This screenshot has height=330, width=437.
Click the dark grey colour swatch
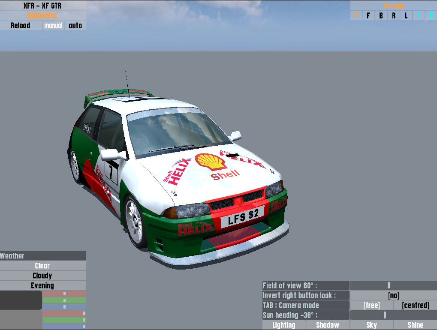pyautogui.click(x=21, y=300)
